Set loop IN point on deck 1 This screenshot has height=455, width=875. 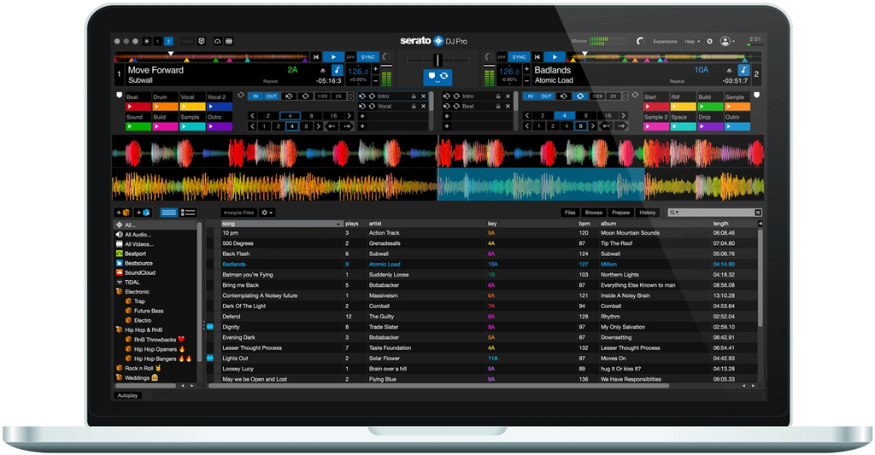(255, 96)
